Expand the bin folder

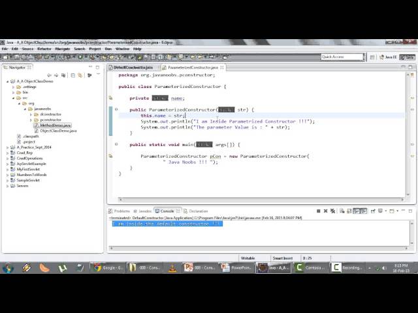pos(13,93)
